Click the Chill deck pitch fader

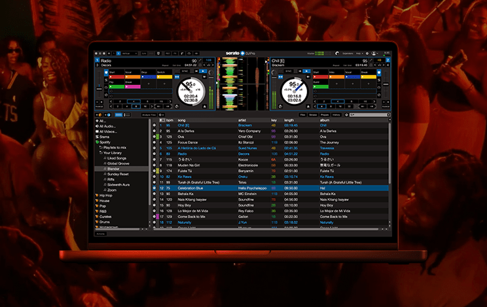(x=386, y=84)
